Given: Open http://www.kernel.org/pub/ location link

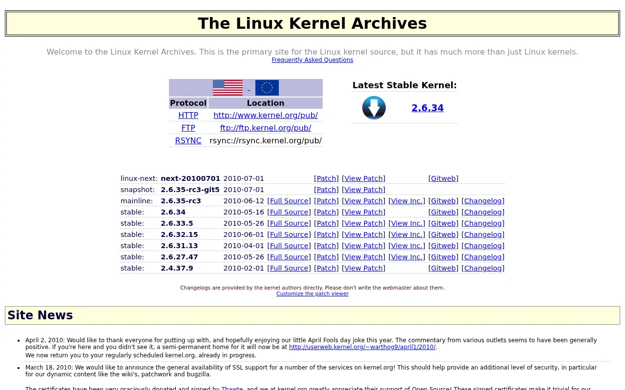Looking at the screenshot, I should [266, 116].
